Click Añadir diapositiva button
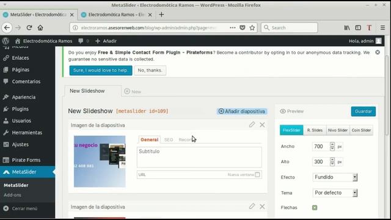 pos(242,111)
